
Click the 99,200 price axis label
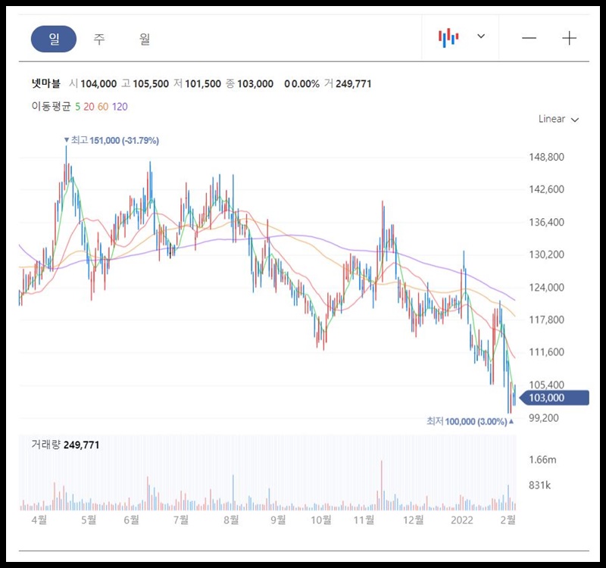544,418
